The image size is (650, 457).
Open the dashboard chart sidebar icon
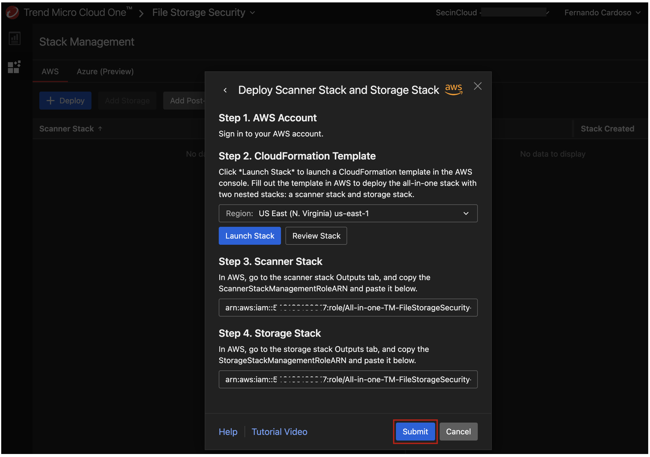[x=14, y=39]
